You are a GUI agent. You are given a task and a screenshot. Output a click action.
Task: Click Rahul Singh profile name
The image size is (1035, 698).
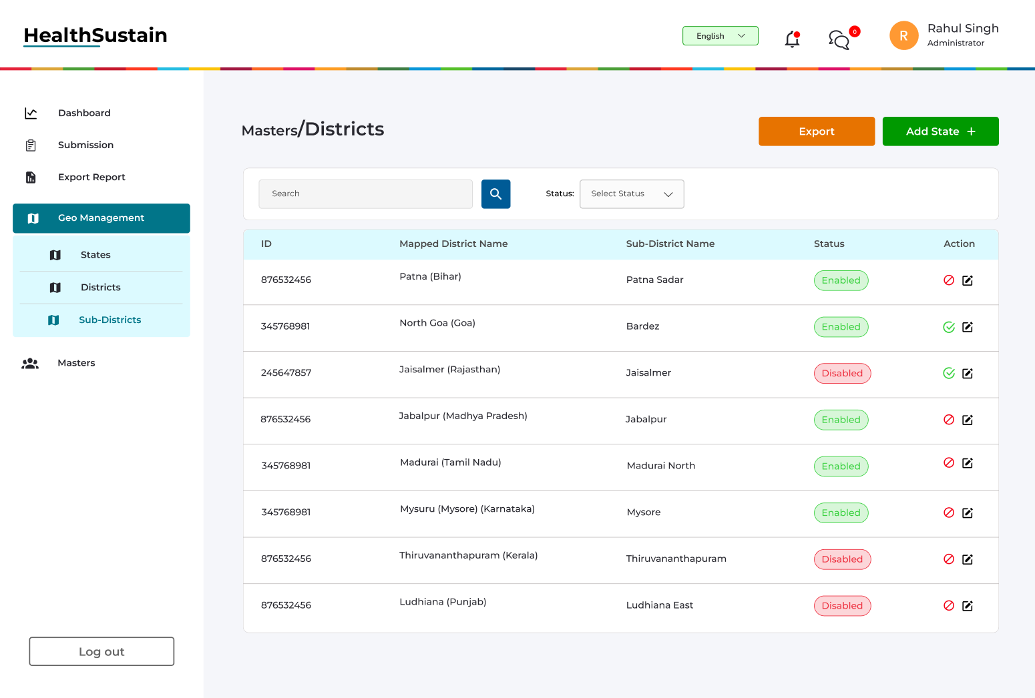pos(963,29)
